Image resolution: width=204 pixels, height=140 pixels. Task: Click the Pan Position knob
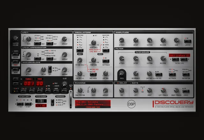(80, 90)
